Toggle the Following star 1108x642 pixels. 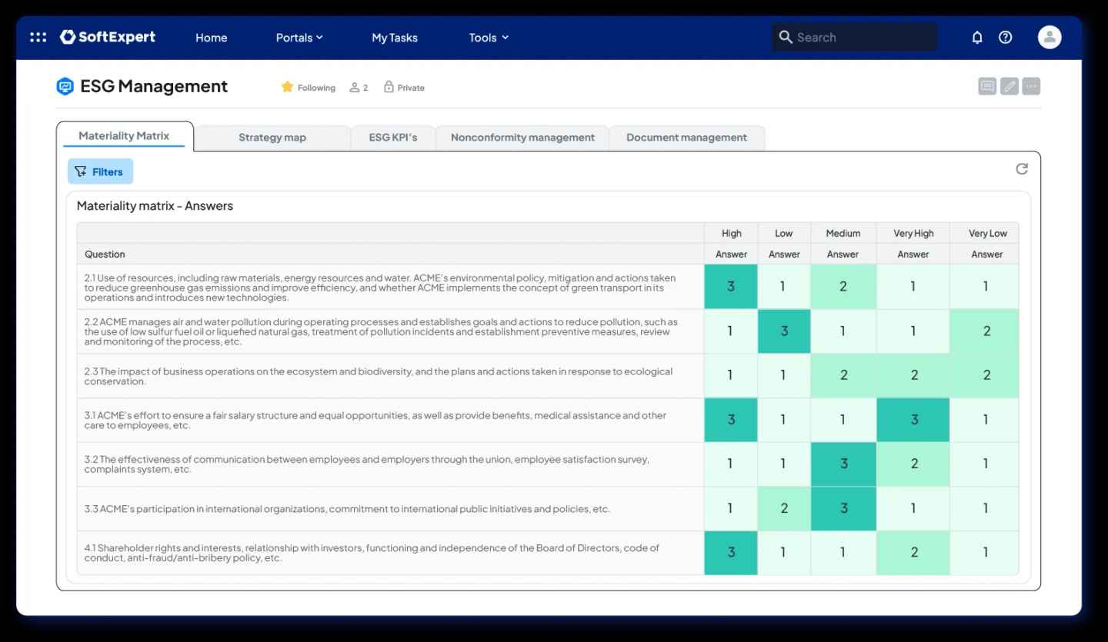point(288,87)
